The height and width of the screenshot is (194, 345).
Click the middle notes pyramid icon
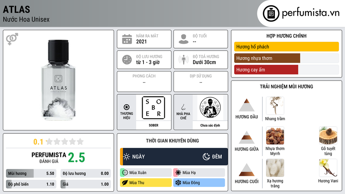tap(247, 137)
